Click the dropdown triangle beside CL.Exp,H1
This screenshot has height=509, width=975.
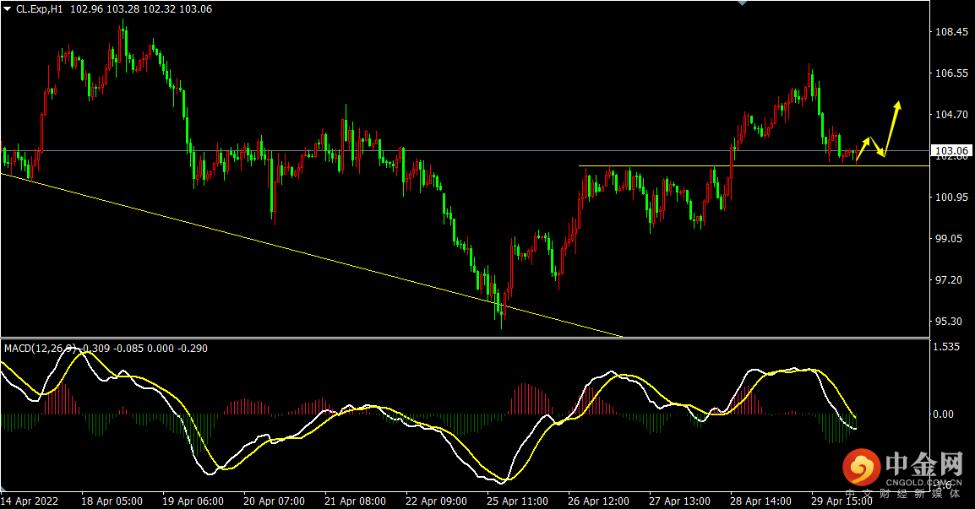tap(7, 9)
